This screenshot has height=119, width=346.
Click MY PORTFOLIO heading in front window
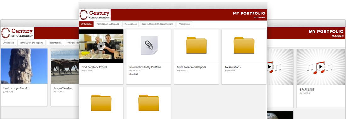[x=249, y=13]
